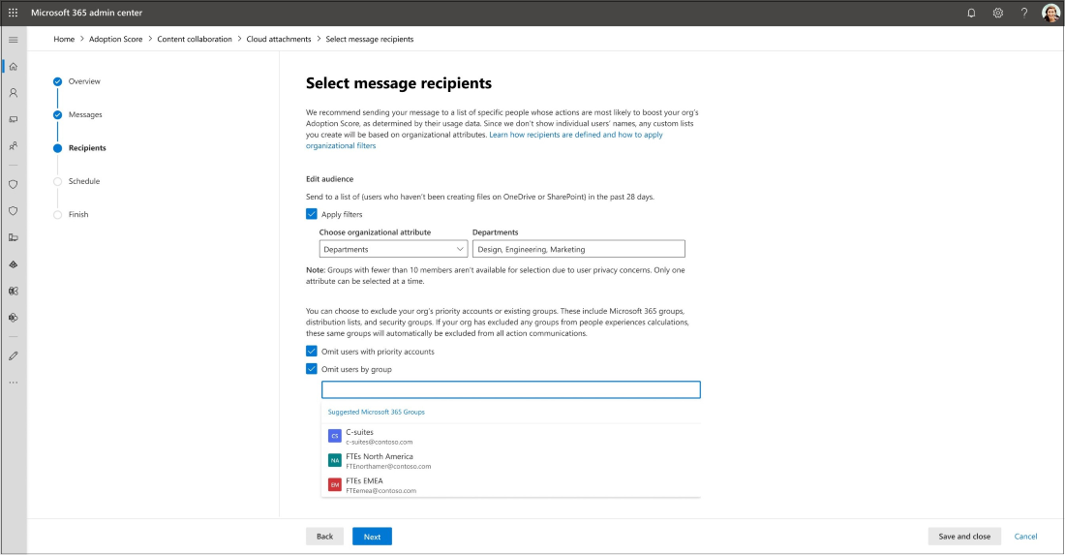Jump to the Messages wizard step
This screenshot has width=1065, height=555.
[85, 115]
